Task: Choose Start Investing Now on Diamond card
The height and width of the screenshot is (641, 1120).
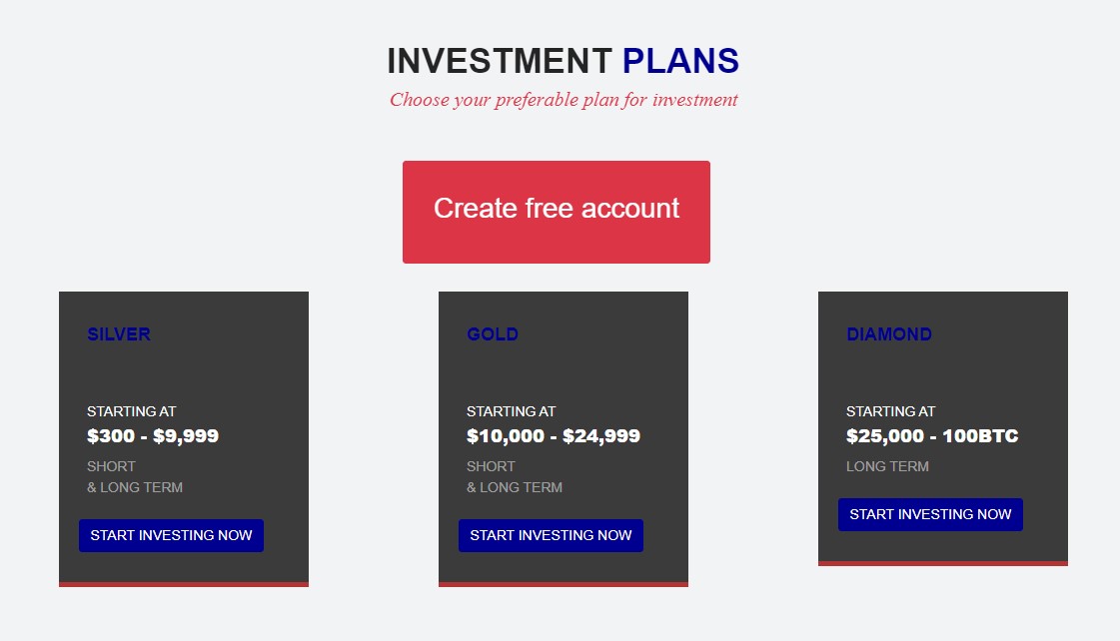Action: pos(930,514)
